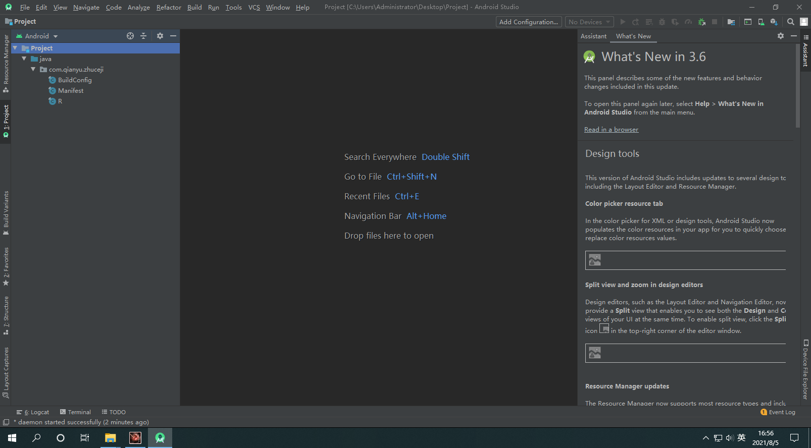Open File Explorer in Windows taskbar
811x448 pixels.
coord(111,438)
